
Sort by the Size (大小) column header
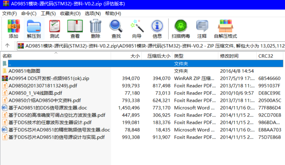(x=126, y=56)
